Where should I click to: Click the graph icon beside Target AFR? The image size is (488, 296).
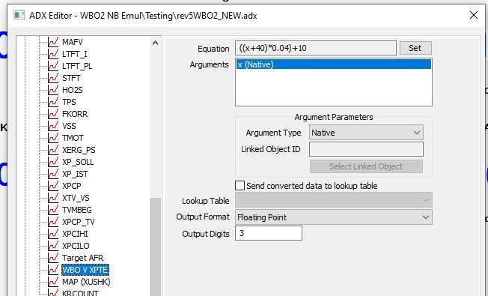(53, 258)
